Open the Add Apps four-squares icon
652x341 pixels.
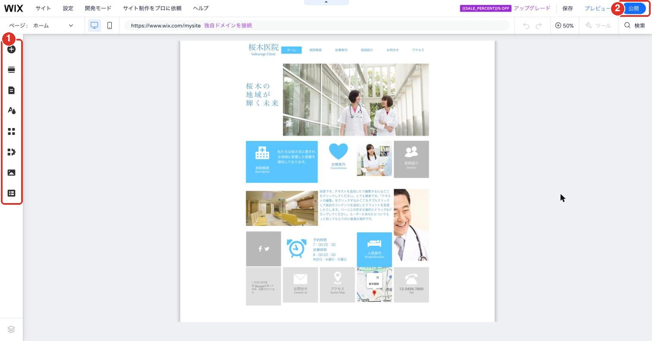pos(12,131)
